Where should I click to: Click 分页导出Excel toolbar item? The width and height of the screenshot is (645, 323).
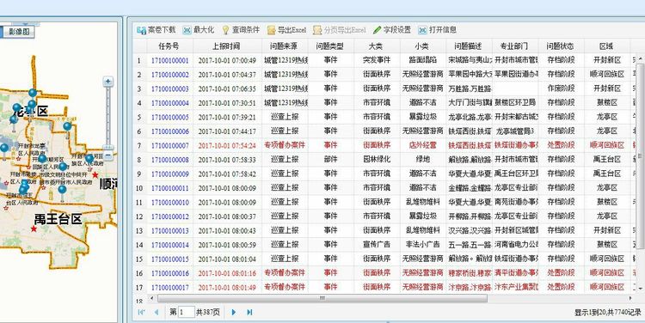pyautogui.click(x=340, y=29)
